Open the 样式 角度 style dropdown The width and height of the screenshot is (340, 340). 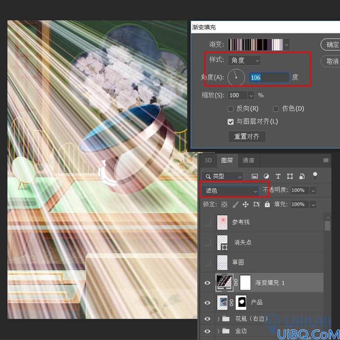[x=244, y=60]
